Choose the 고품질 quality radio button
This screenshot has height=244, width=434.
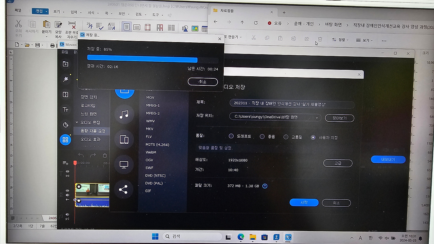click(286, 137)
